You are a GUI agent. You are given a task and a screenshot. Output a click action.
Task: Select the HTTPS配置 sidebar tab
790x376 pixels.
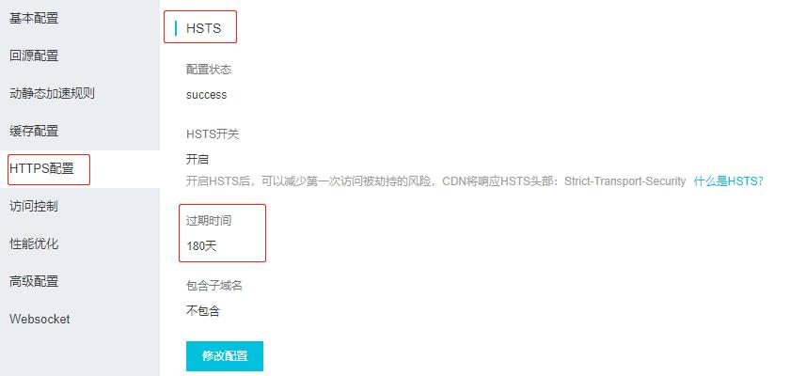[41, 168]
